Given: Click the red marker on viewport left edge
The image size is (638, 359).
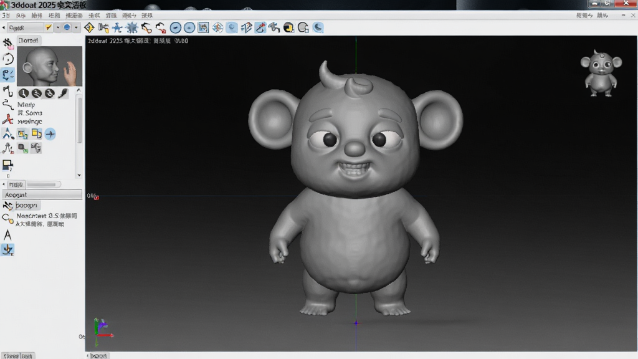Looking at the screenshot, I should [x=97, y=198].
